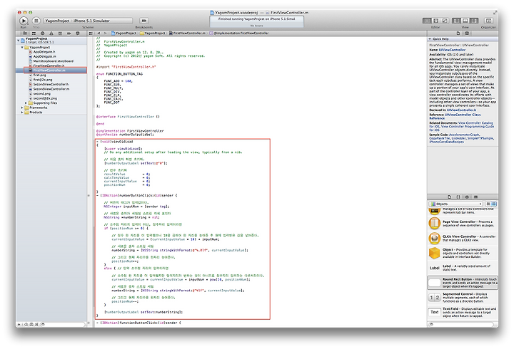
Task: Expand the Frameworks group
Action: pyautogui.click(x=22, y=108)
